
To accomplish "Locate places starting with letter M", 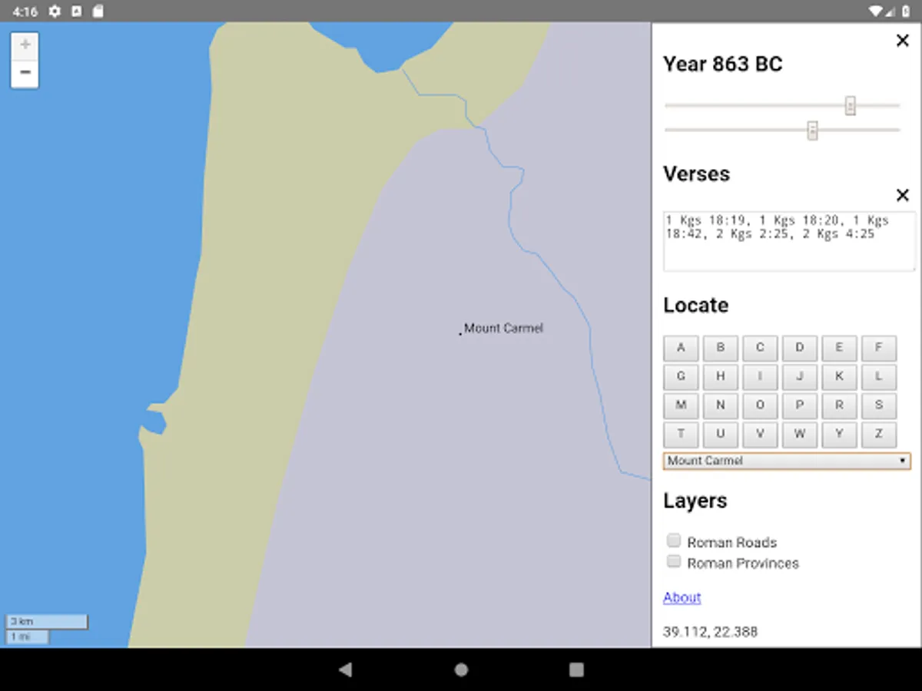I will 681,405.
